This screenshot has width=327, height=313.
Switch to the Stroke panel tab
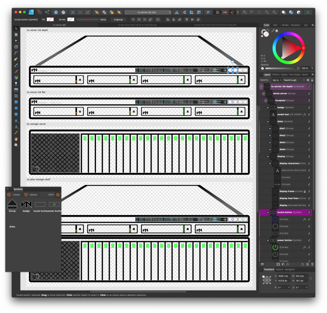pyautogui.click(x=285, y=25)
